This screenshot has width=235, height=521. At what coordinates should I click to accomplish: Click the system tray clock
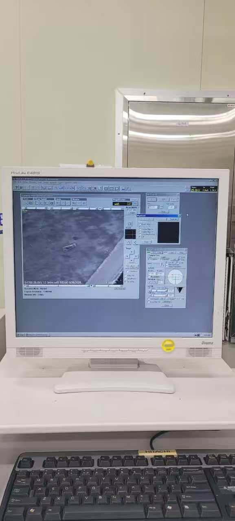pyautogui.click(x=207, y=335)
